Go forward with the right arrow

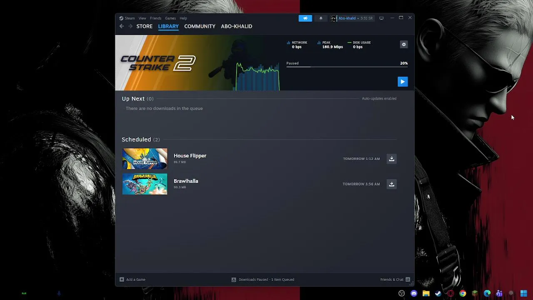pyautogui.click(x=130, y=26)
